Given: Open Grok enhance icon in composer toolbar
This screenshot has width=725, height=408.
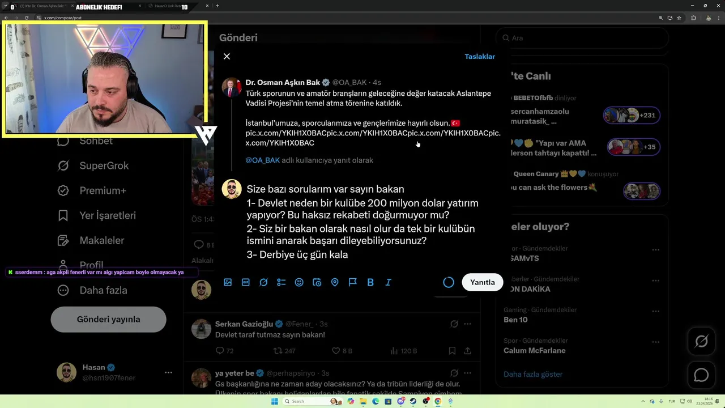Looking at the screenshot, I should [263, 282].
